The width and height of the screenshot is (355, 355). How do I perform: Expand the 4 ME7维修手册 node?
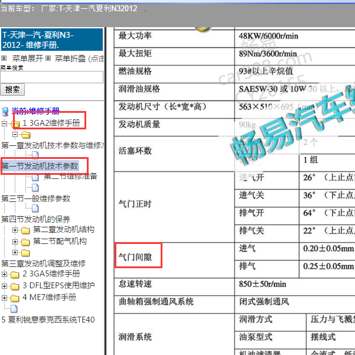[4, 298]
